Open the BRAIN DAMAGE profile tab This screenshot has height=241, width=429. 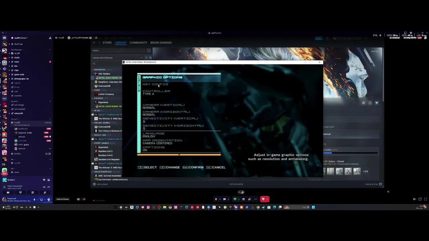161,43
